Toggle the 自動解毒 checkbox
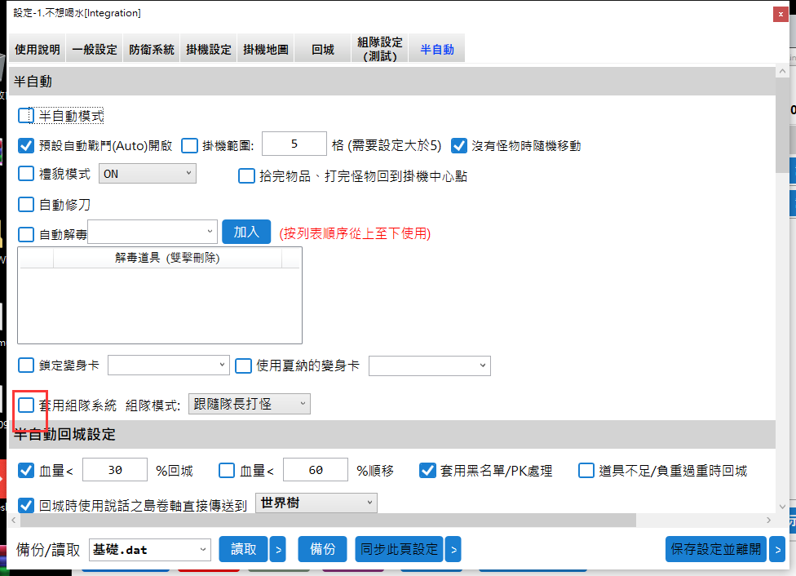Screen dimensions: 796x576 [x=26, y=234]
